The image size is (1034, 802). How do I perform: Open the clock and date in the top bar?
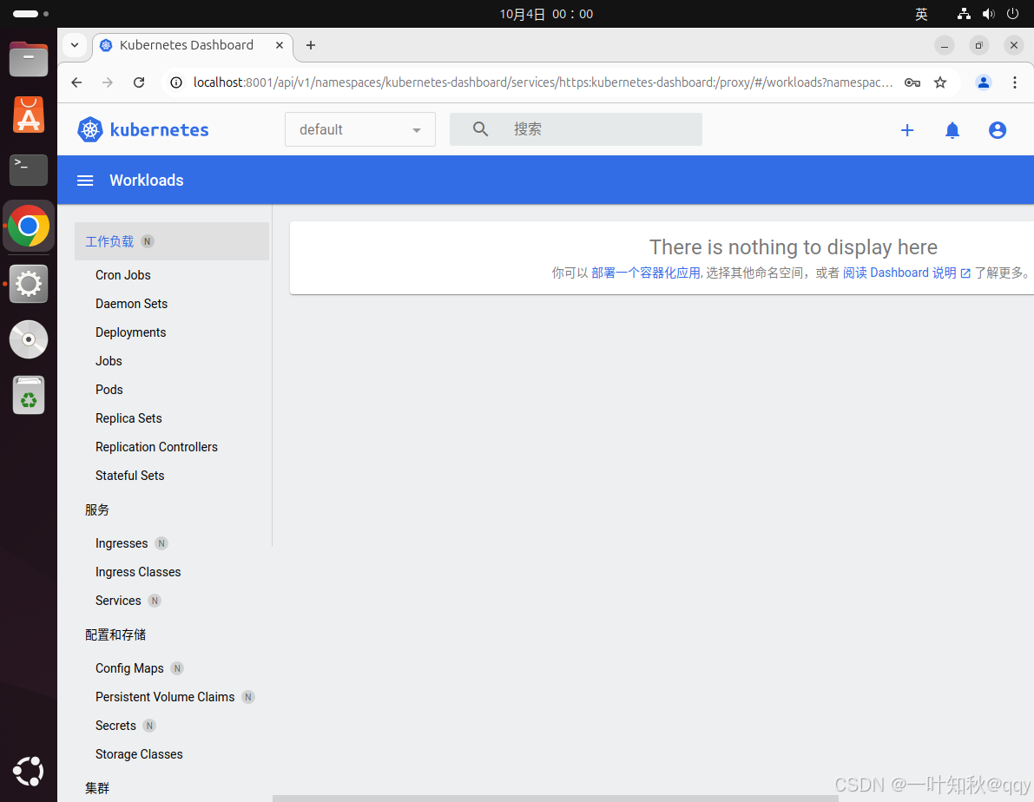546,14
